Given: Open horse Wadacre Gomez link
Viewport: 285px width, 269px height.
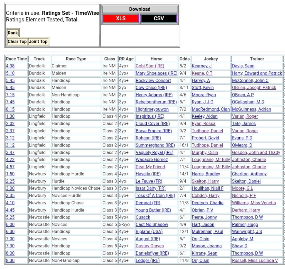Looking at the screenshot, I should point(152,160).
